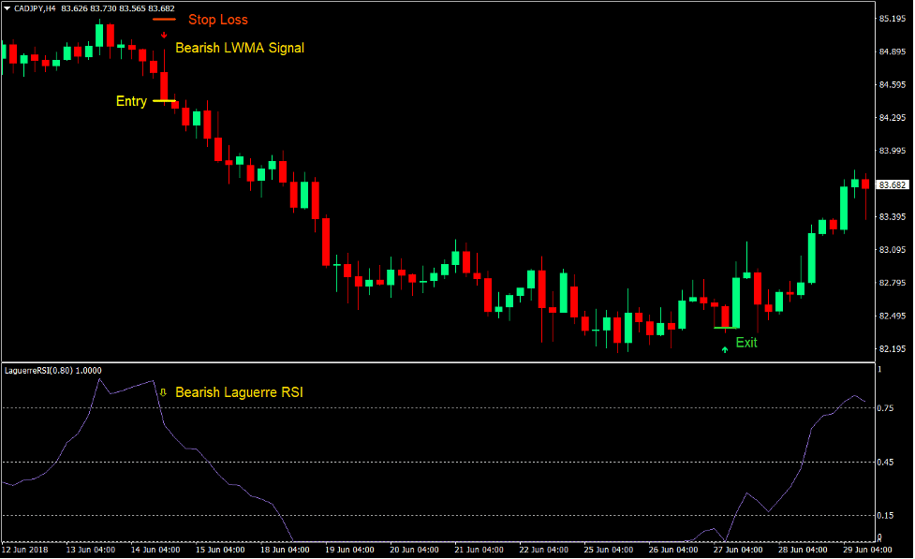Screen dimensions: 915x559
Task: Click the Bearish Laguerre RSI text
Action: point(239,391)
